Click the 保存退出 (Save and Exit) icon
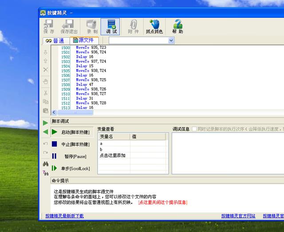Viewport: 284px width, 232px height. tap(68, 27)
